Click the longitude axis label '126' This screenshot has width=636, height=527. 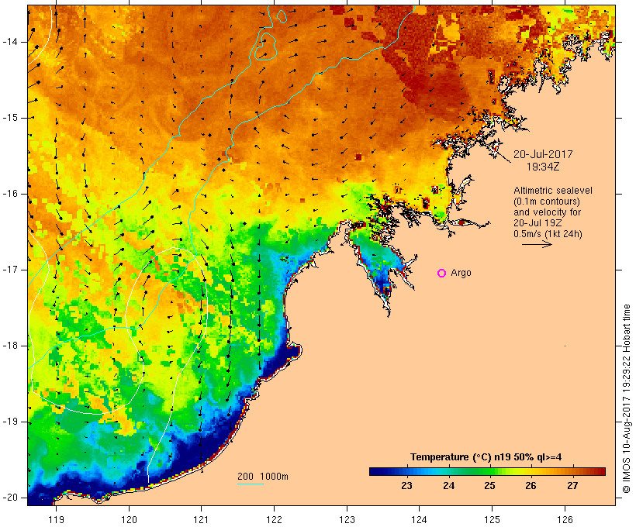(x=565, y=520)
